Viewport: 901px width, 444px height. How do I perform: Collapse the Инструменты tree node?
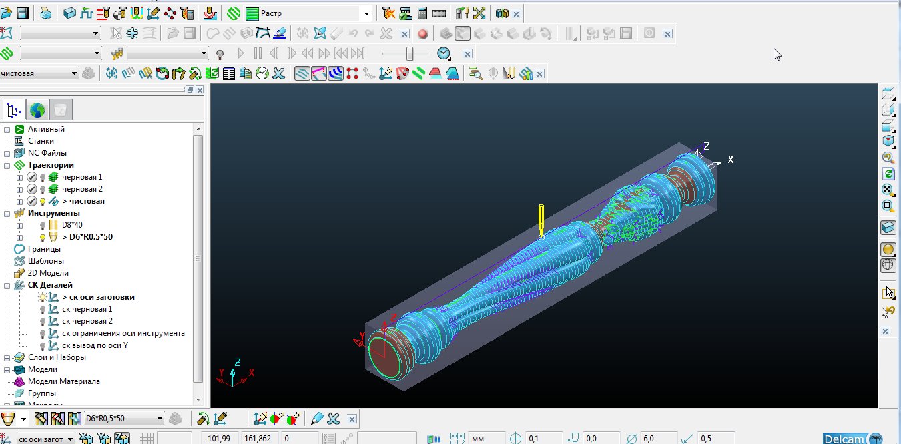click(7, 214)
